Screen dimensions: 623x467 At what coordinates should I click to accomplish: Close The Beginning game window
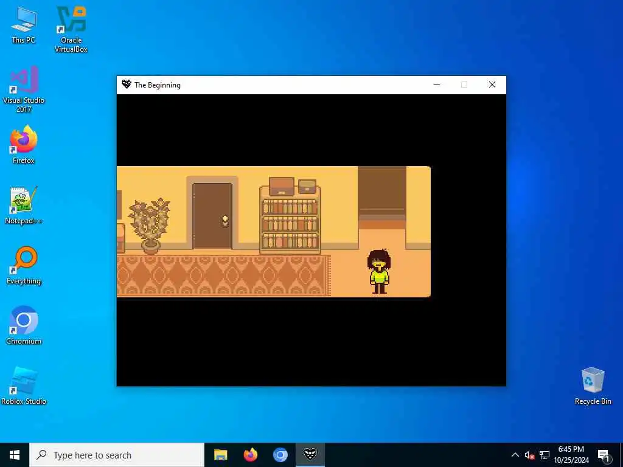(492, 85)
